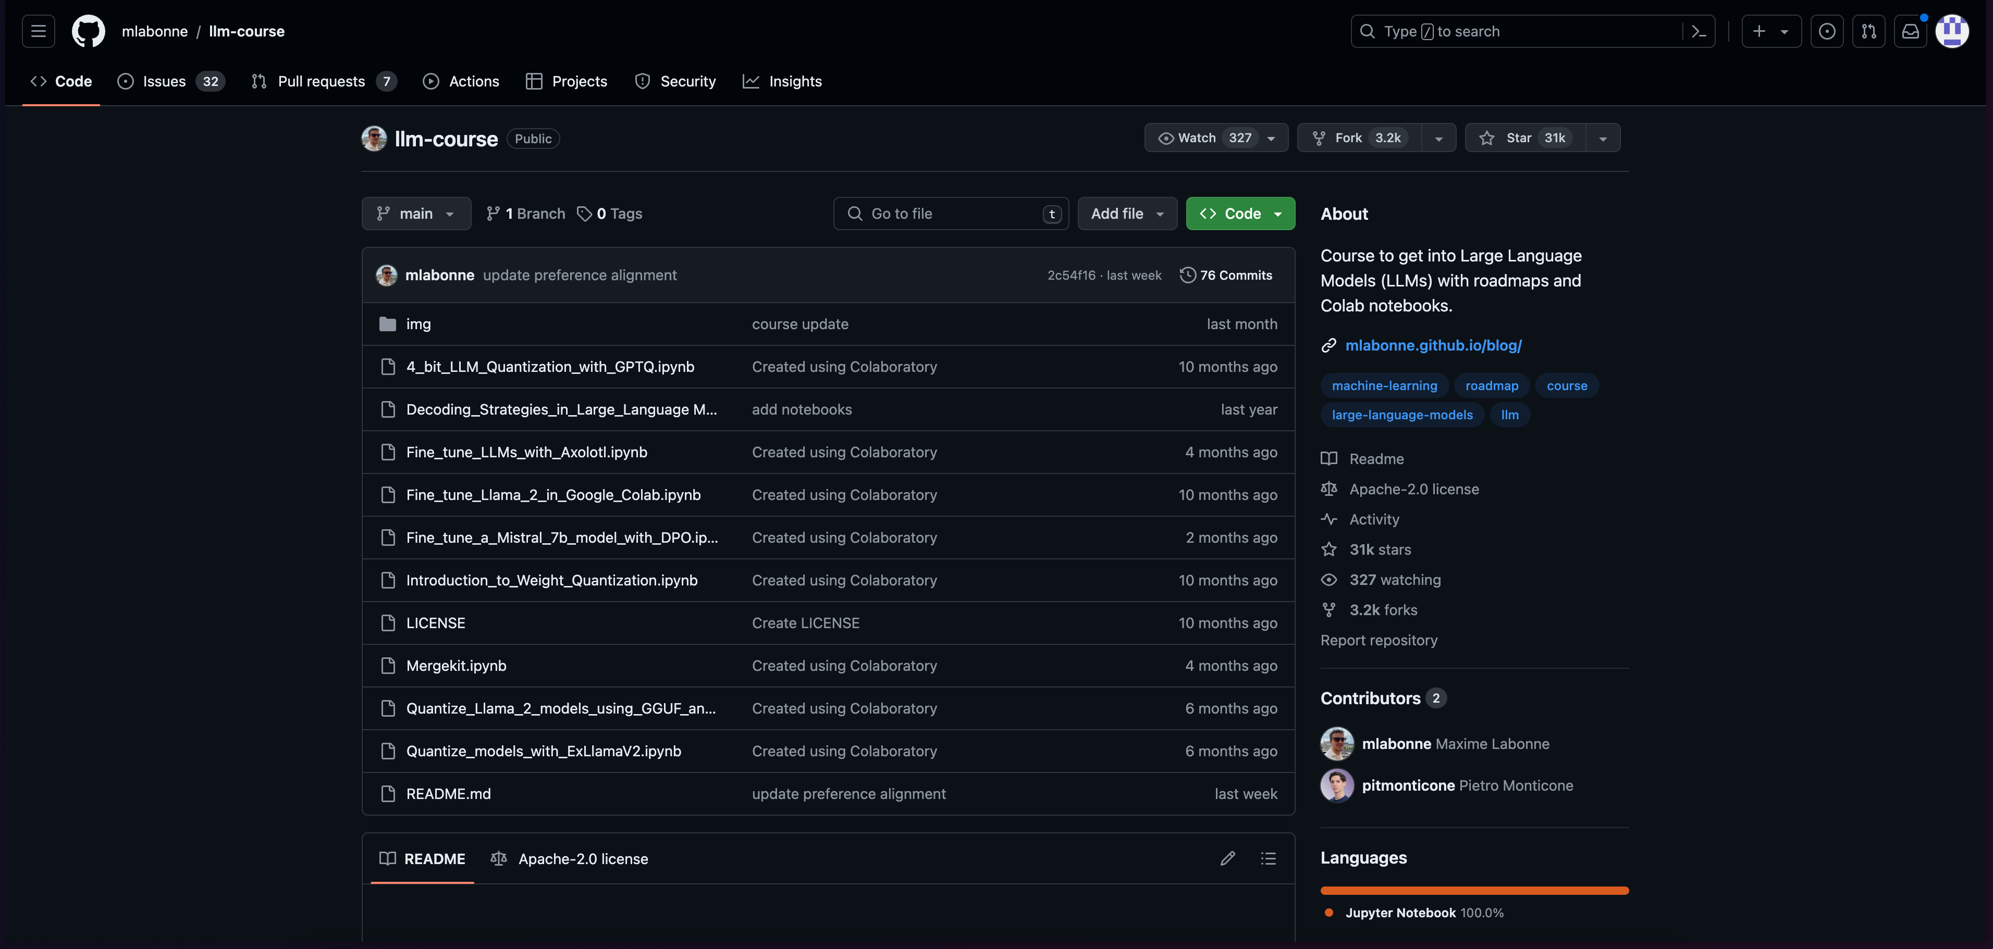Open the Insights tab

click(782, 81)
